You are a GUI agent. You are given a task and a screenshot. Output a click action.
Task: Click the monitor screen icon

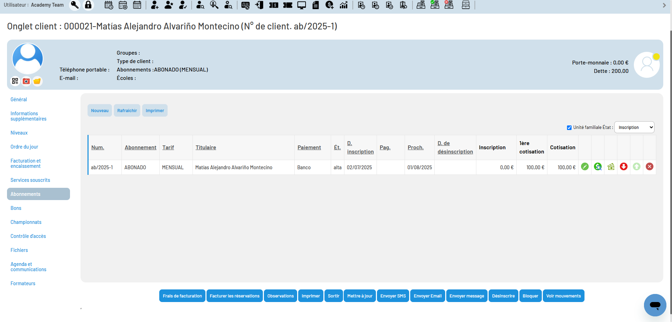point(301,5)
